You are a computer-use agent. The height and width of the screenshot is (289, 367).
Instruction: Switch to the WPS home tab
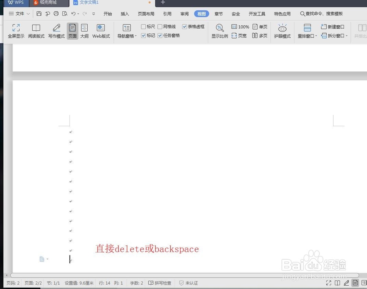tap(16, 3)
